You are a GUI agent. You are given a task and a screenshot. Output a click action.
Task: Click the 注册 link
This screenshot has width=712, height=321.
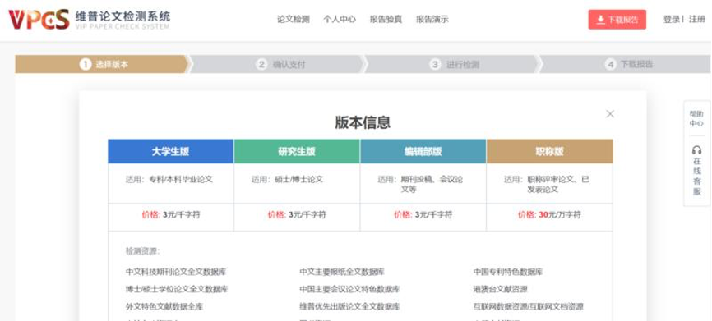tap(696, 20)
